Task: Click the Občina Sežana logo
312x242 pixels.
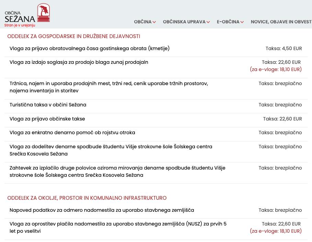Action: [x=27, y=13]
